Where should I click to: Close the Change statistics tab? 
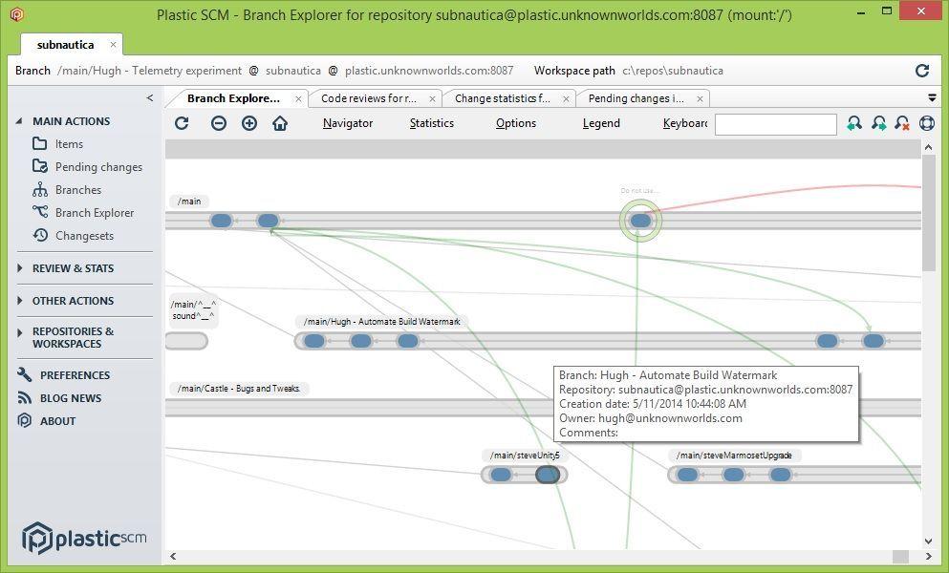click(566, 98)
